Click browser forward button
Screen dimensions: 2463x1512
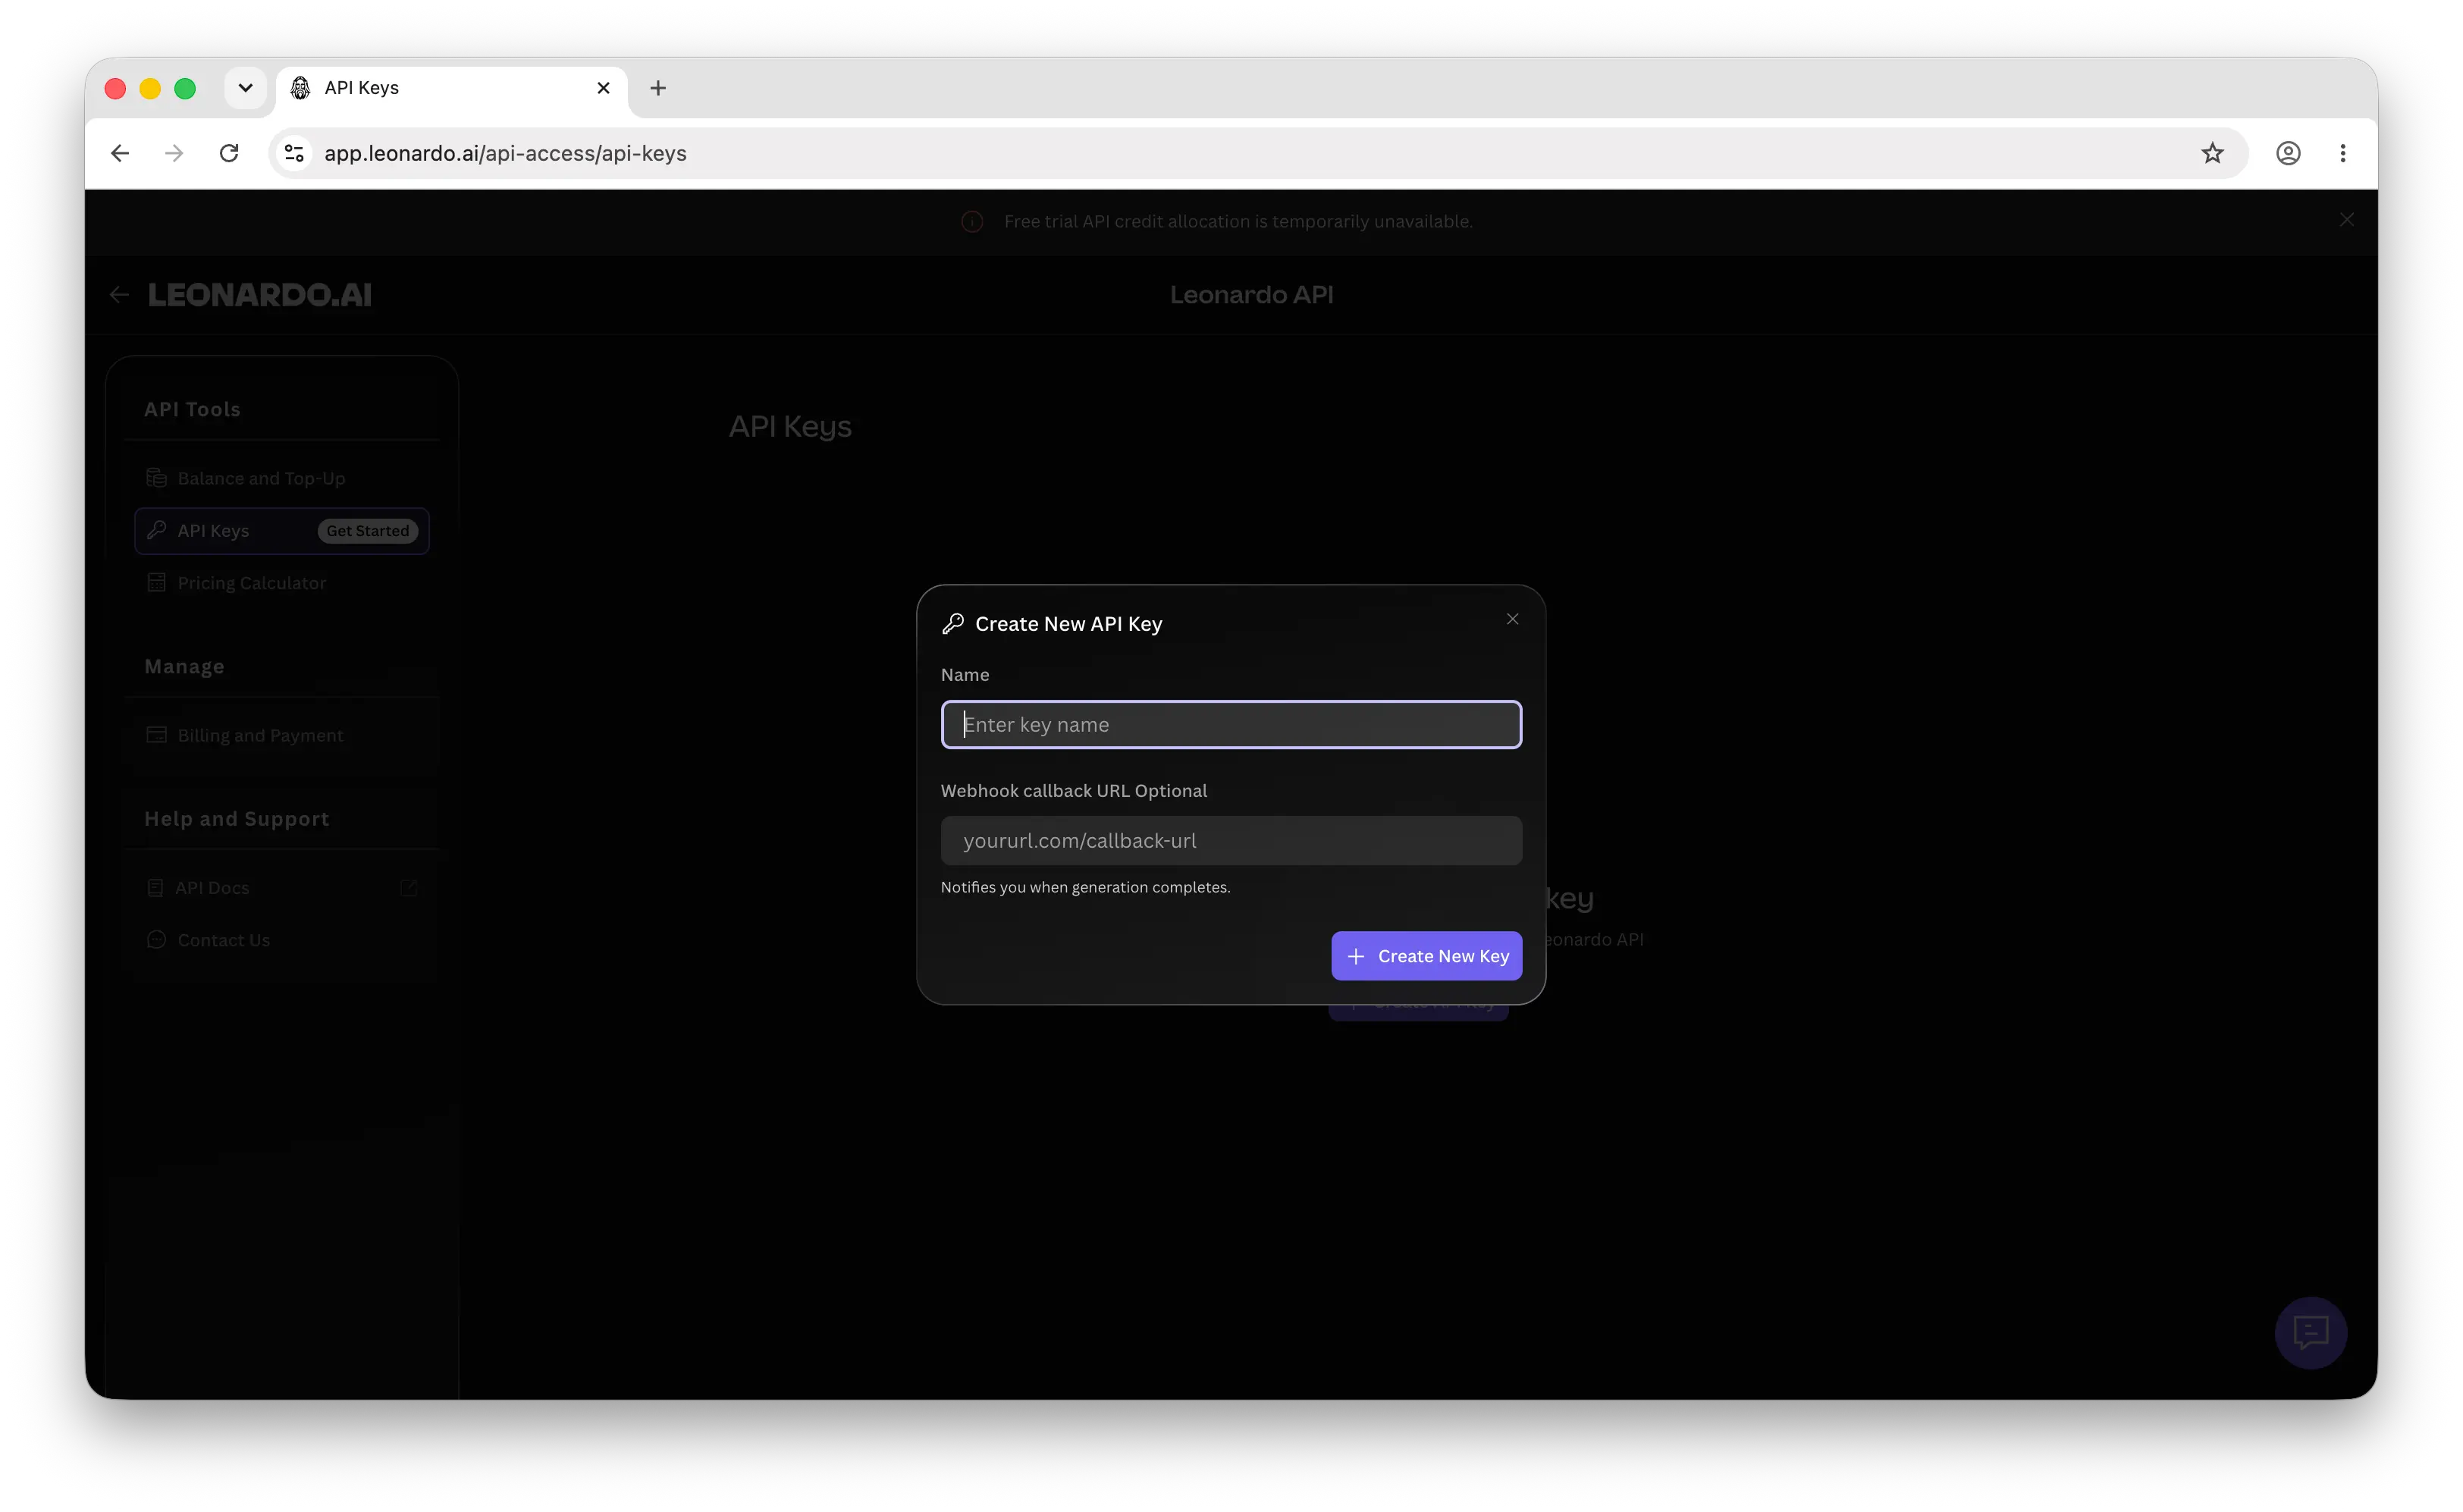pos(174,153)
